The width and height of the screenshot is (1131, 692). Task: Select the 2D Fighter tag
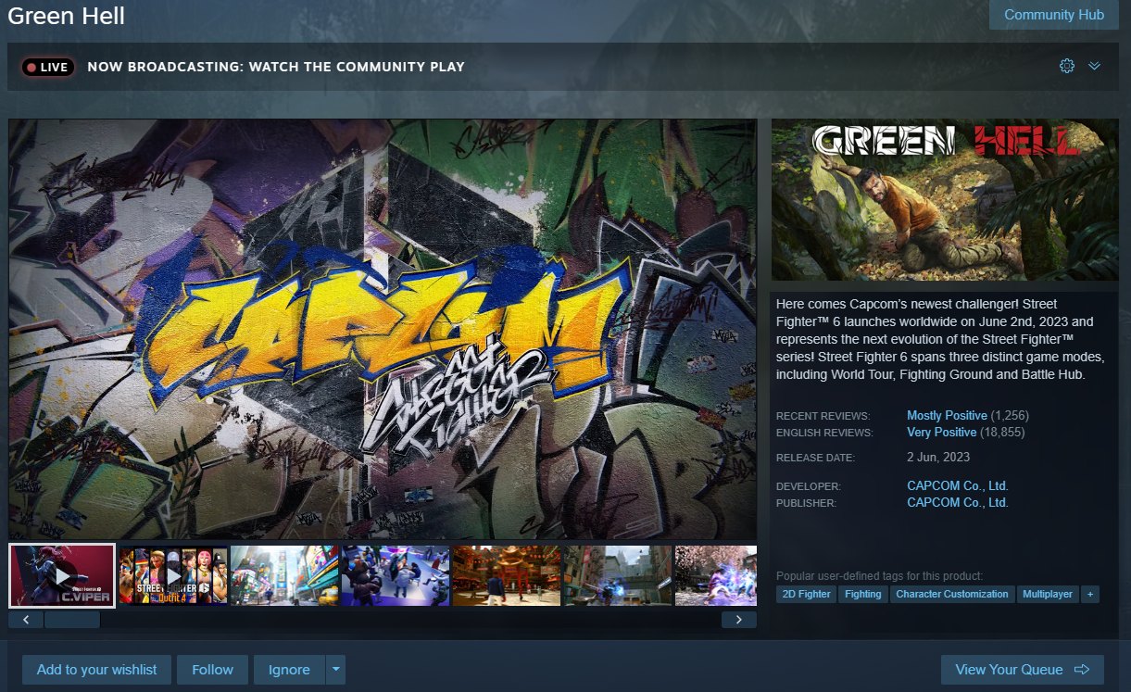point(806,594)
